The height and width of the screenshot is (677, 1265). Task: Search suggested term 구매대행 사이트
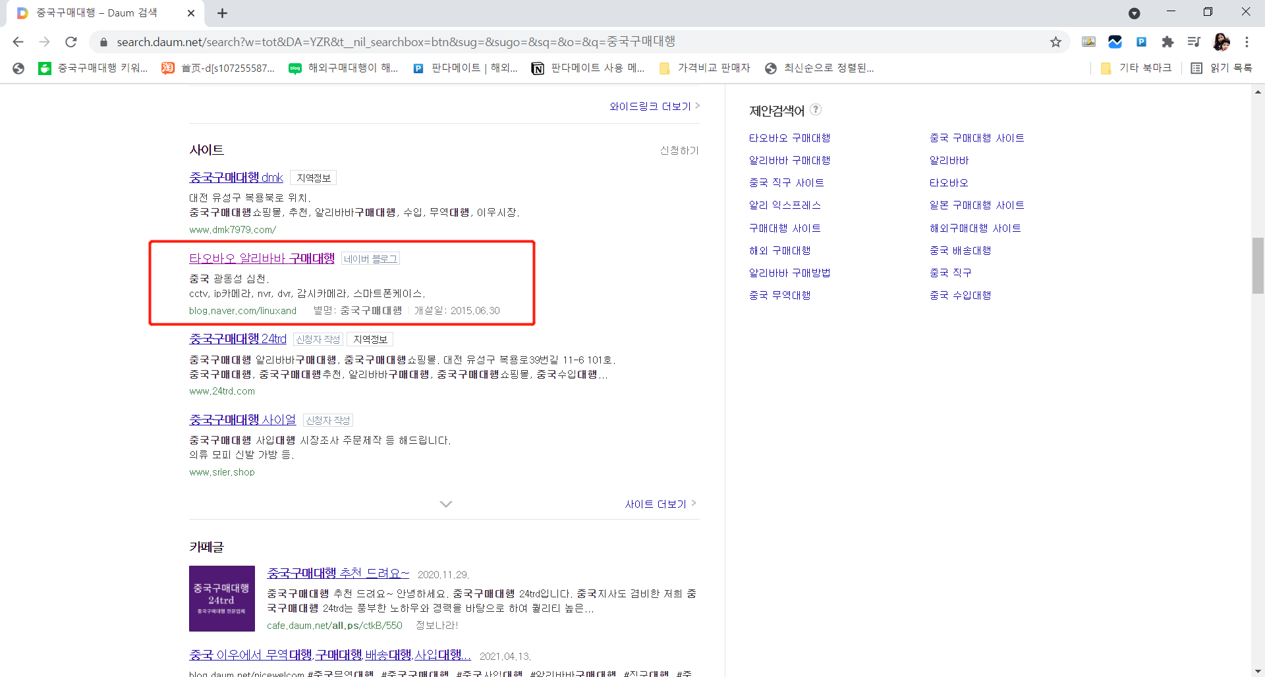[785, 228]
